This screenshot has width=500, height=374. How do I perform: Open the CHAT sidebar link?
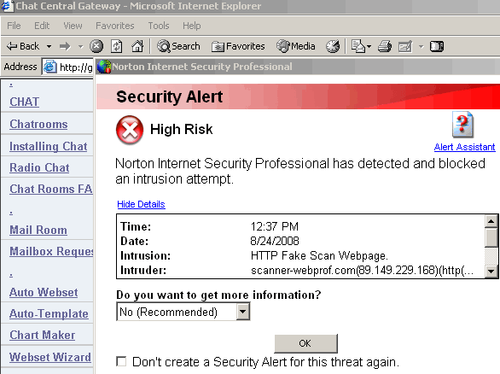click(x=24, y=102)
